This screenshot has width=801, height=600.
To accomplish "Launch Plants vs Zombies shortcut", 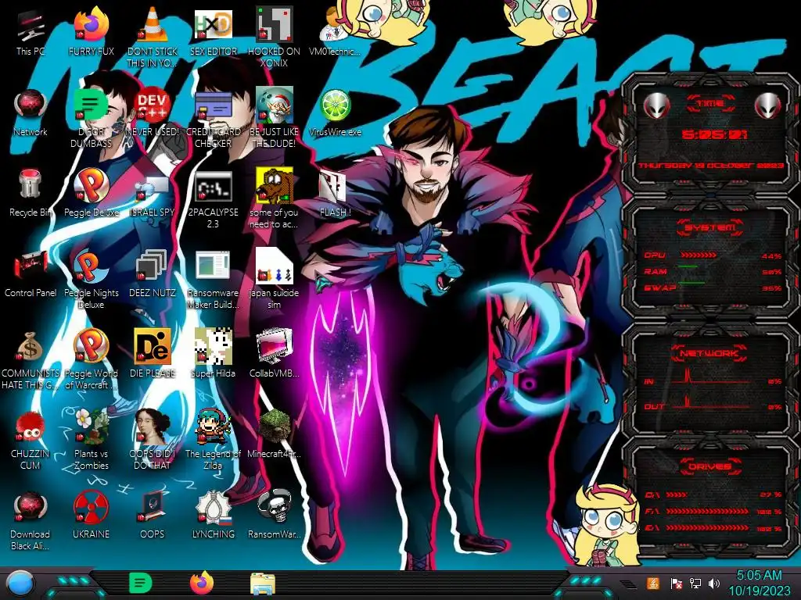I will pyautogui.click(x=91, y=440).
